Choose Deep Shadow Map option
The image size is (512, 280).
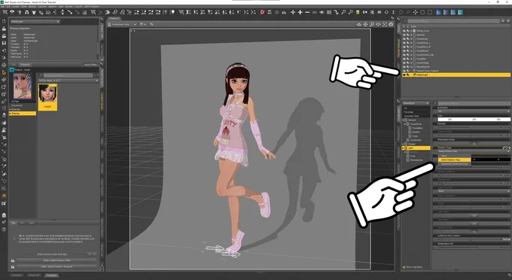454,160
